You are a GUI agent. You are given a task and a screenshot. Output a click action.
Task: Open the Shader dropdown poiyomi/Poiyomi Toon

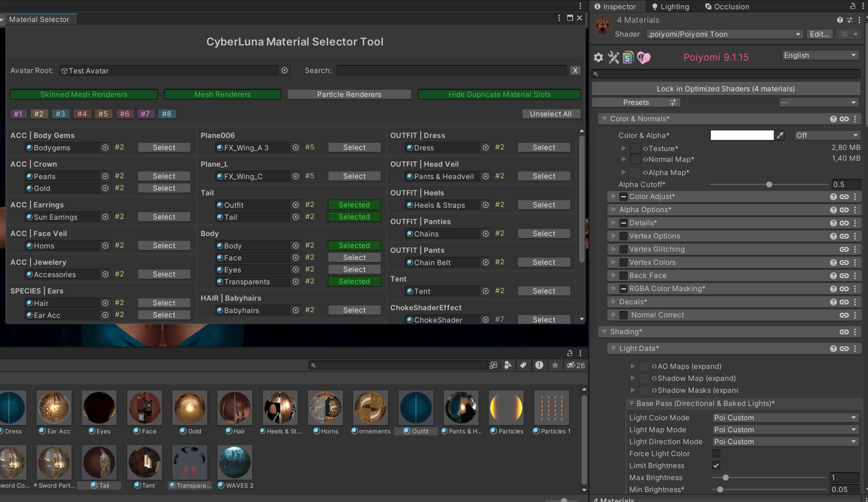(724, 34)
